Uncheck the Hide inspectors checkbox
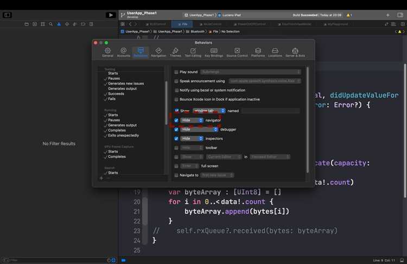The height and width of the screenshot is (264, 407). coord(176,138)
